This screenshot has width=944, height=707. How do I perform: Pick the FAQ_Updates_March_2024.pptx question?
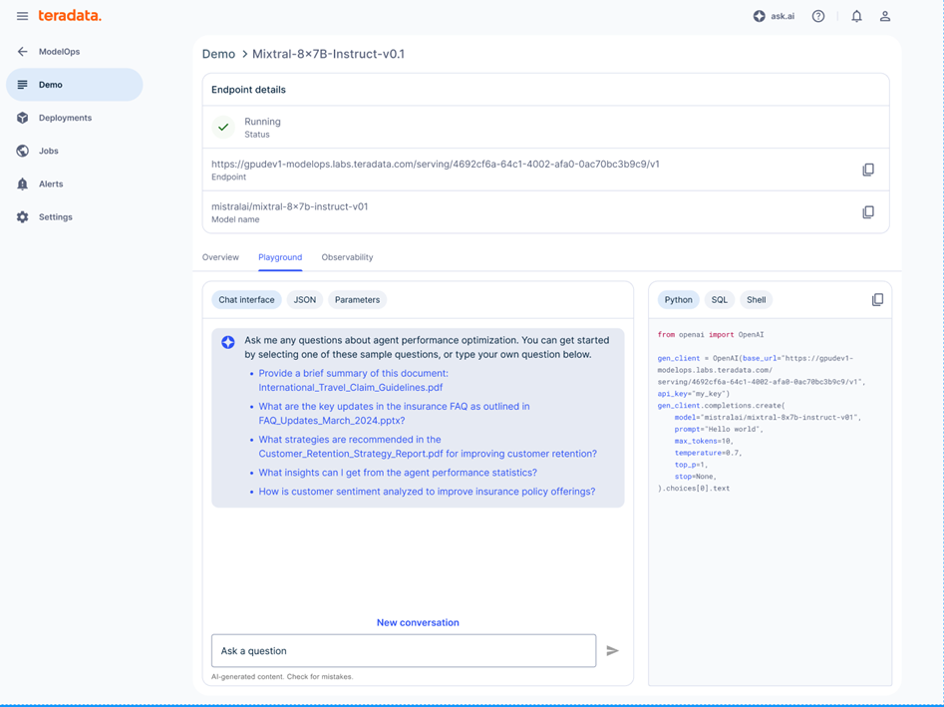[394, 414]
